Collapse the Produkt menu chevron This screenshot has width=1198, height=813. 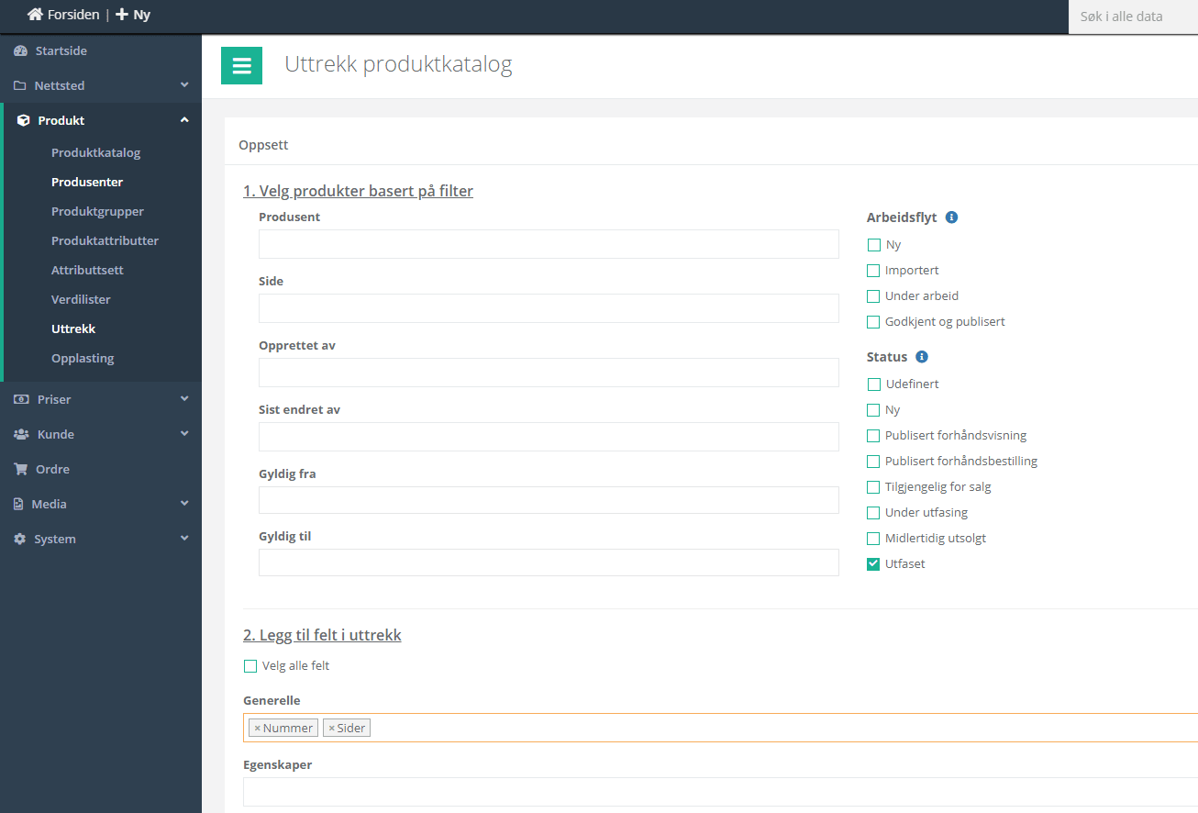click(184, 120)
